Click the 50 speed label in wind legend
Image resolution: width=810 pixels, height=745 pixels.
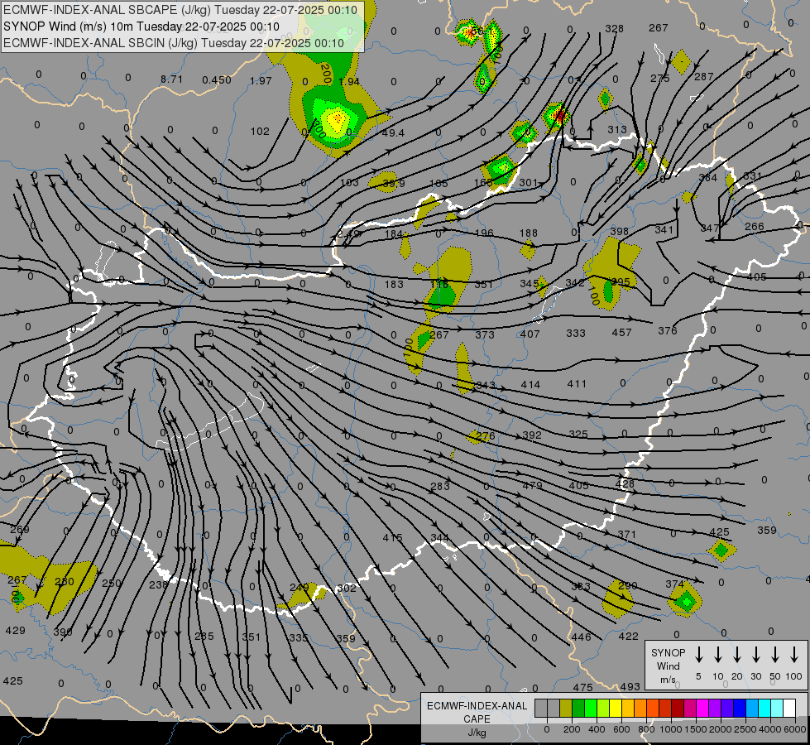coord(775,676)
